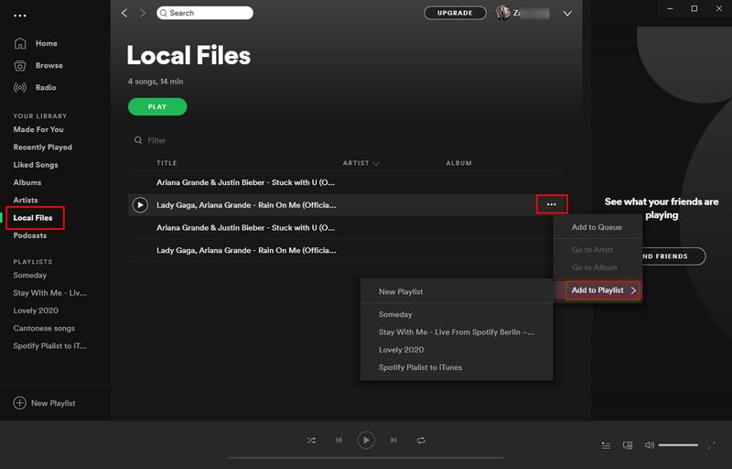Open the Someday playlist in the sidebar
This screenshot has height=469, width=732.
click(30, 276)
